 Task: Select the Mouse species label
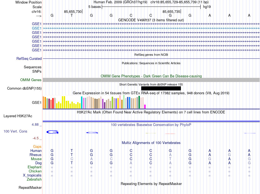[x=36, y=159]
